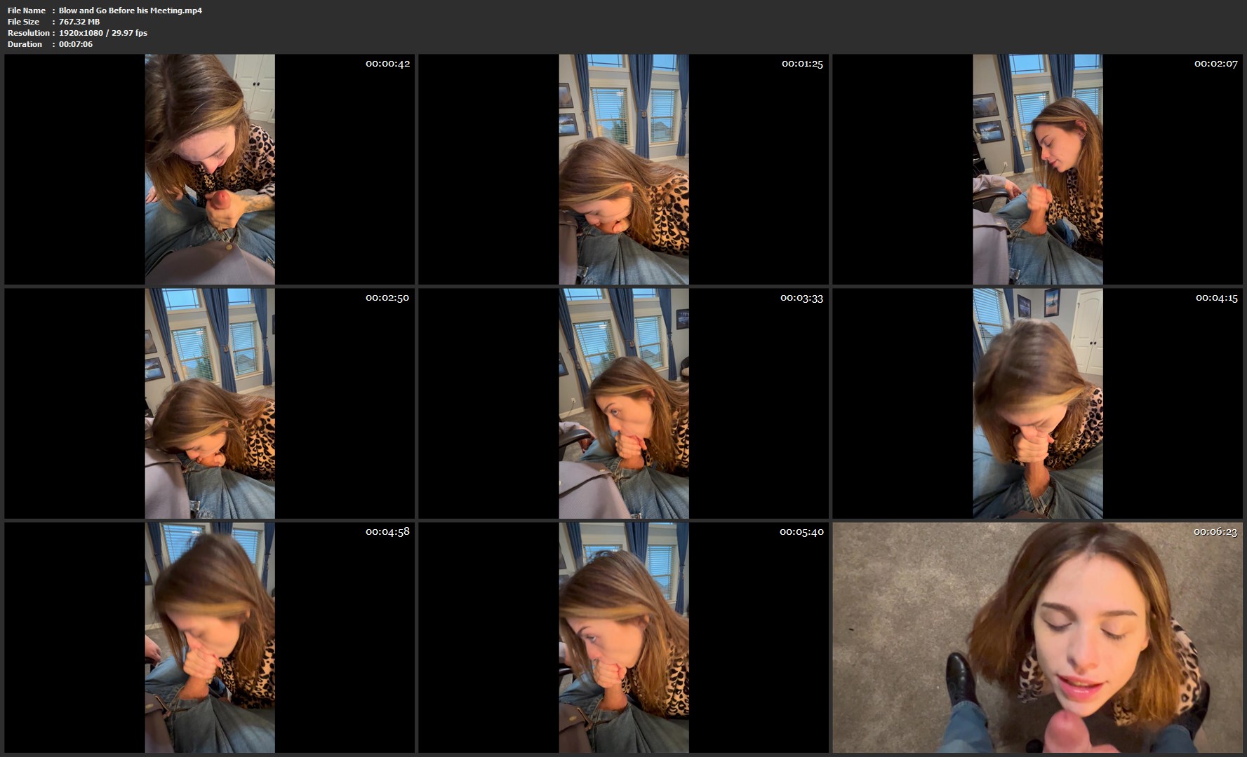The image size is (1247, 757).
Task: Click the 767.32 MB file size value
Action: 79,22
